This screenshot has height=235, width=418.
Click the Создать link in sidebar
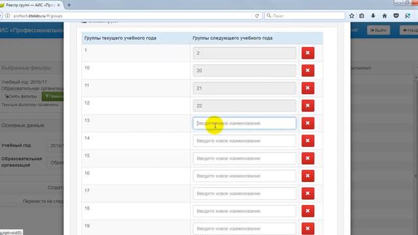(x=56, y=187)
